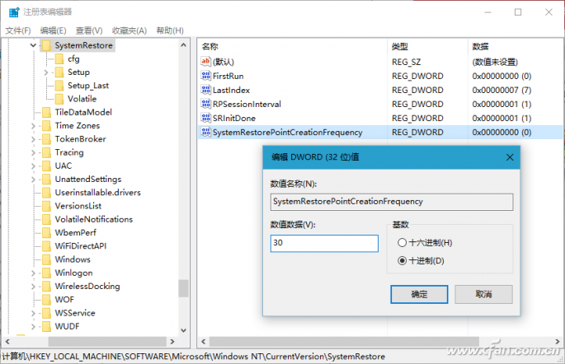Open the 收藏夹(A) menu
Image resolution: width=565 pixels, height=364 pixels.
129,30
